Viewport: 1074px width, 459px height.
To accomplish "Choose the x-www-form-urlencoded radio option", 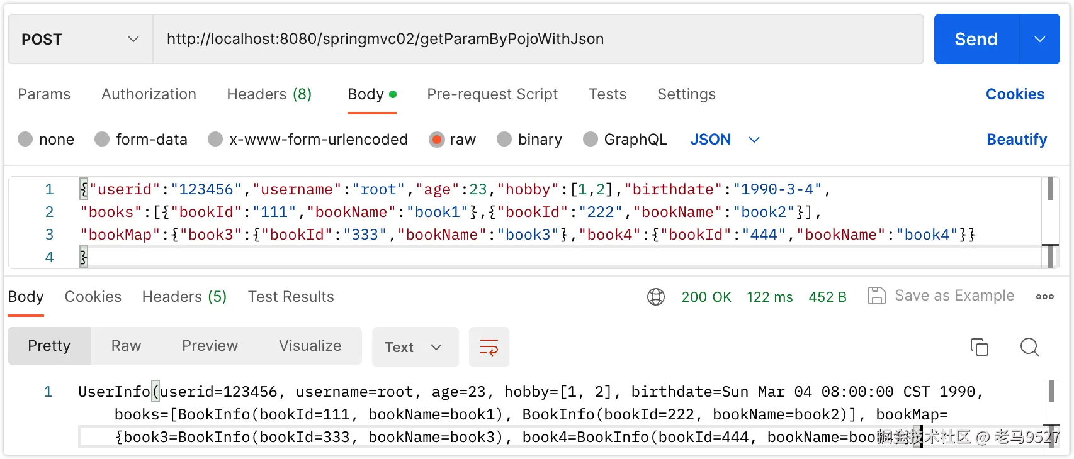I will tap(215, 139).
